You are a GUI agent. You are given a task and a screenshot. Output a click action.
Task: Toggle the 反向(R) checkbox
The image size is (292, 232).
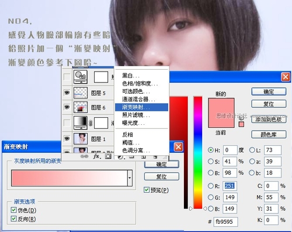pos(13,219)
